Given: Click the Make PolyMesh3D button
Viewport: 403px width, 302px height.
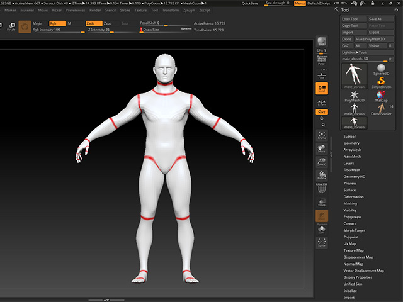Looking at the screenshot, I should tap(374, 39).
